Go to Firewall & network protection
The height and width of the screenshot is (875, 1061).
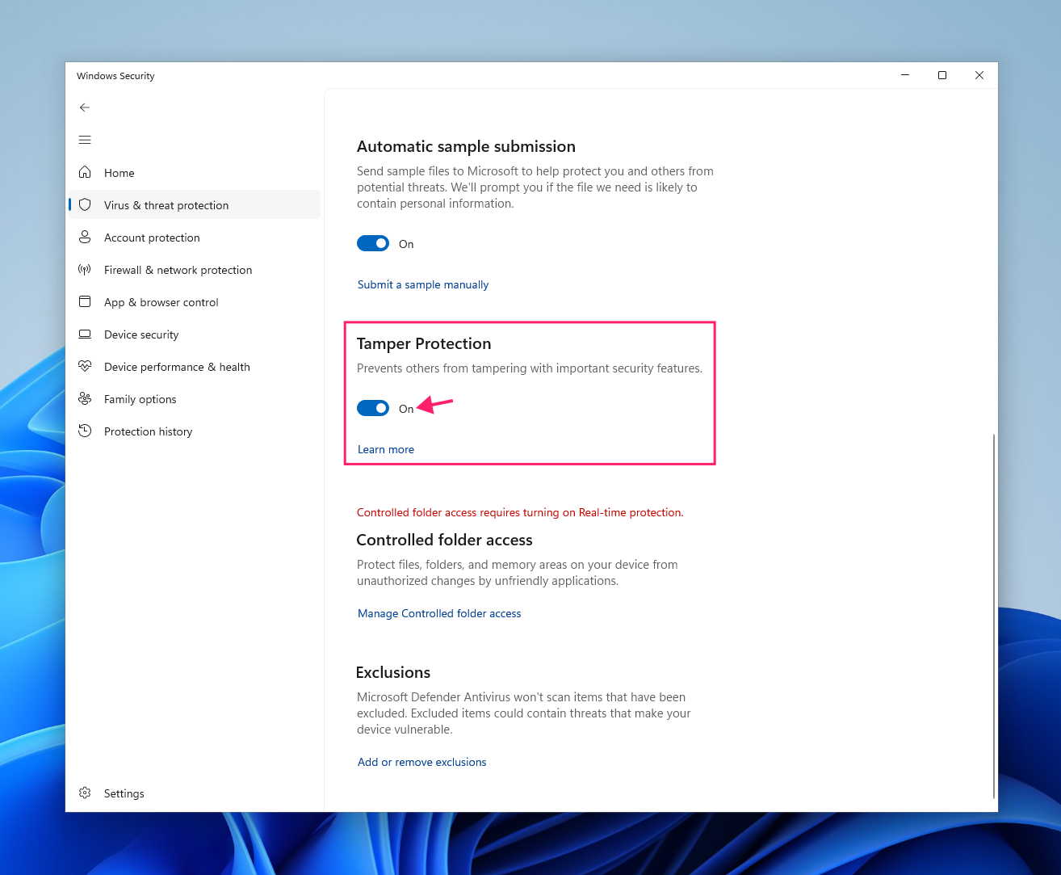coord(195,269)
